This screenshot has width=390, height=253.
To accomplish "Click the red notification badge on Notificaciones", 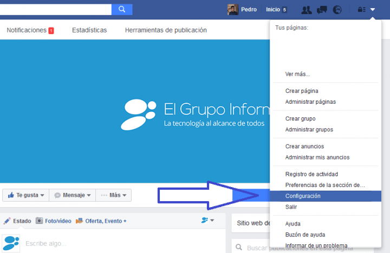I will pyautogui.click(x=51, y=30).
